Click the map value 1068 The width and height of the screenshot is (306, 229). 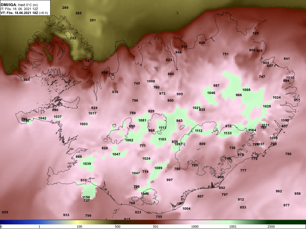(246, 90)
